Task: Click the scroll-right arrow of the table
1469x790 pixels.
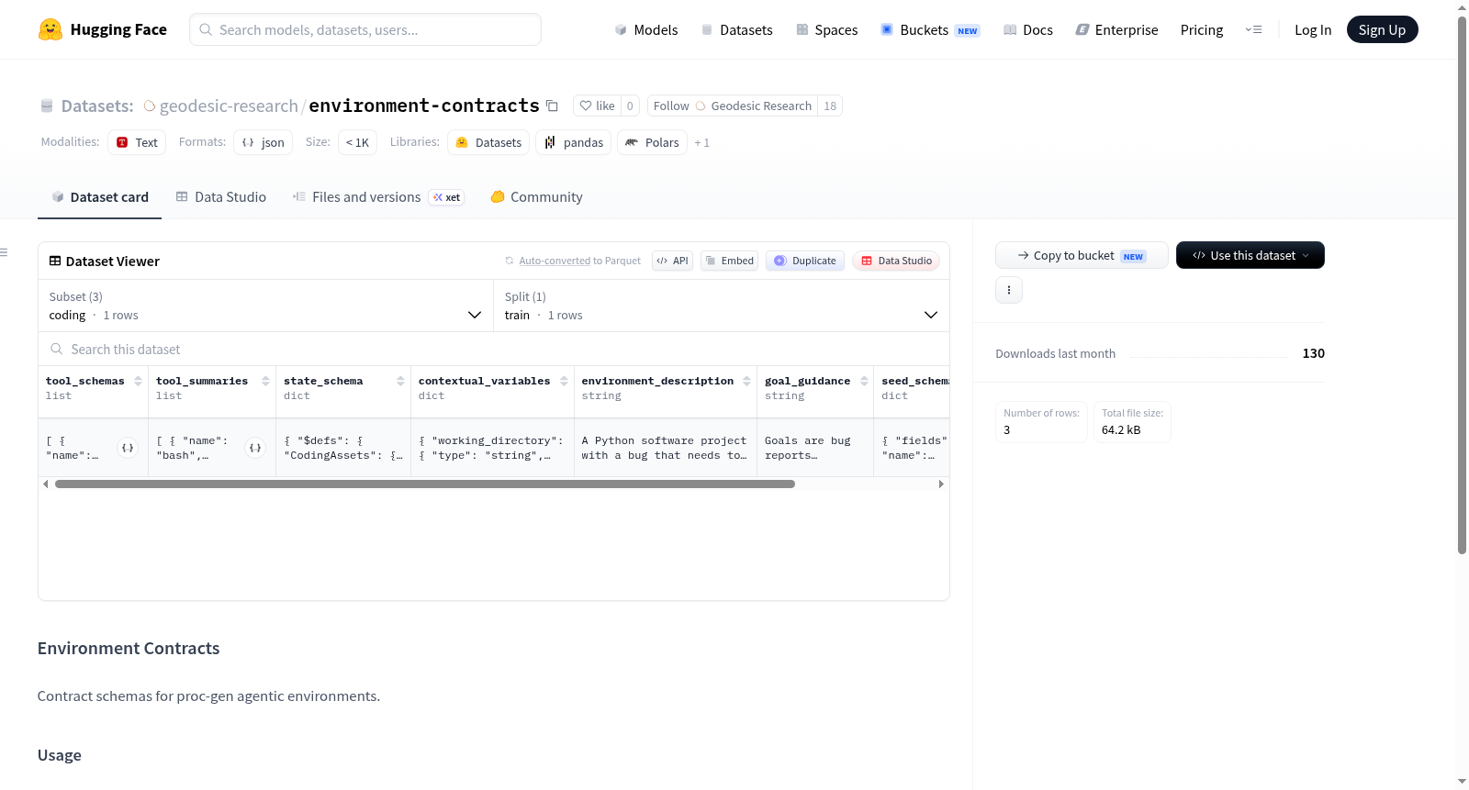Action: pos(941,484)
